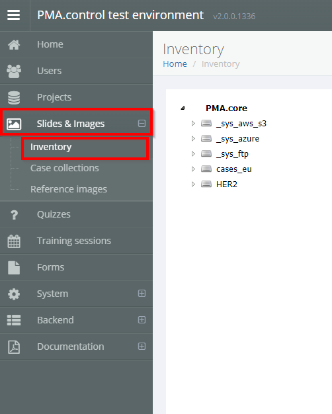Viewport: 332px width, 414px height.
Task: Open Case collections submenu item
Action: (64, 168)
